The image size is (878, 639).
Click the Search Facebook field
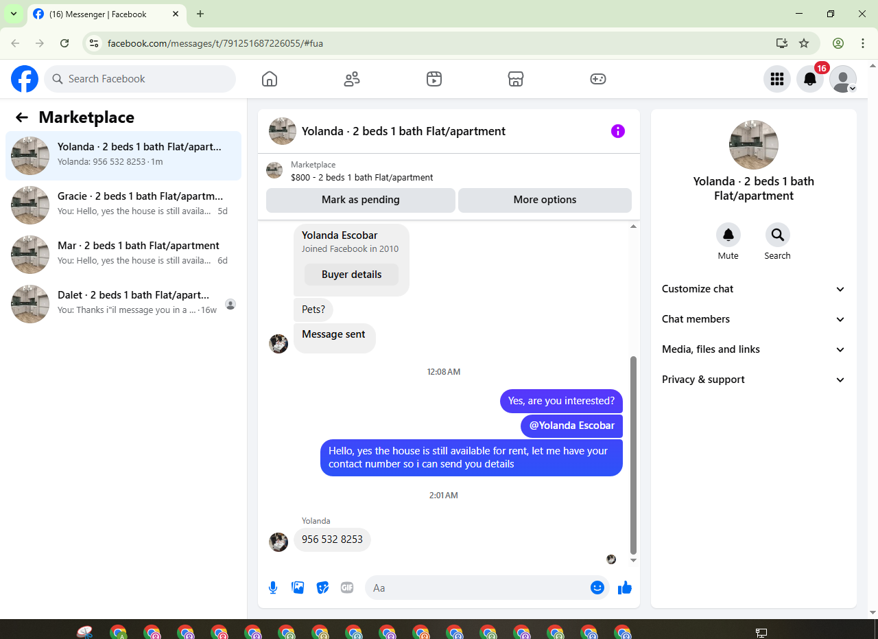140,79
